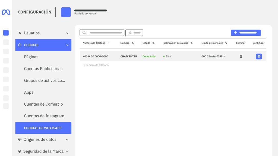Expand Orígenes de datos chevron
Image resolution: width=278 pixels, height=156 pixels.
point(67,140)
